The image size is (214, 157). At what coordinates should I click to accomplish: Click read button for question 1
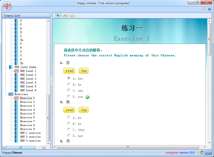point(69,71)
